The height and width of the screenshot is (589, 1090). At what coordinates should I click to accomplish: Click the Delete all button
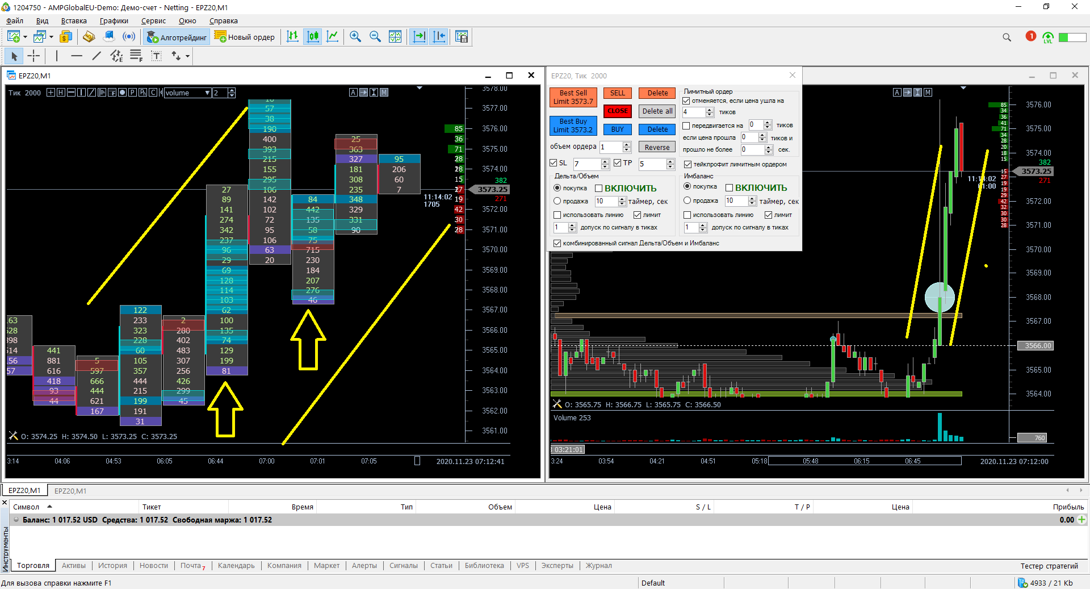click(657, 111)
